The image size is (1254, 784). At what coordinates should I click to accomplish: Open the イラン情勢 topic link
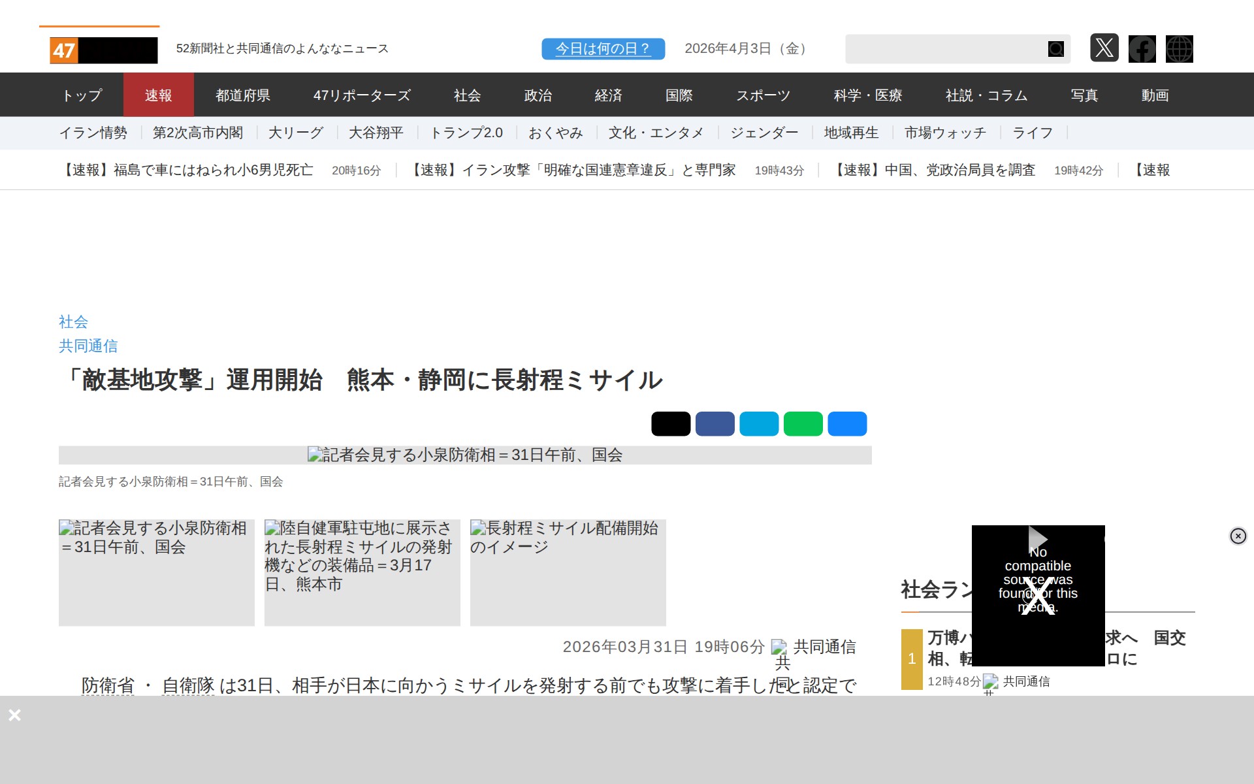[x=93, y=133]
